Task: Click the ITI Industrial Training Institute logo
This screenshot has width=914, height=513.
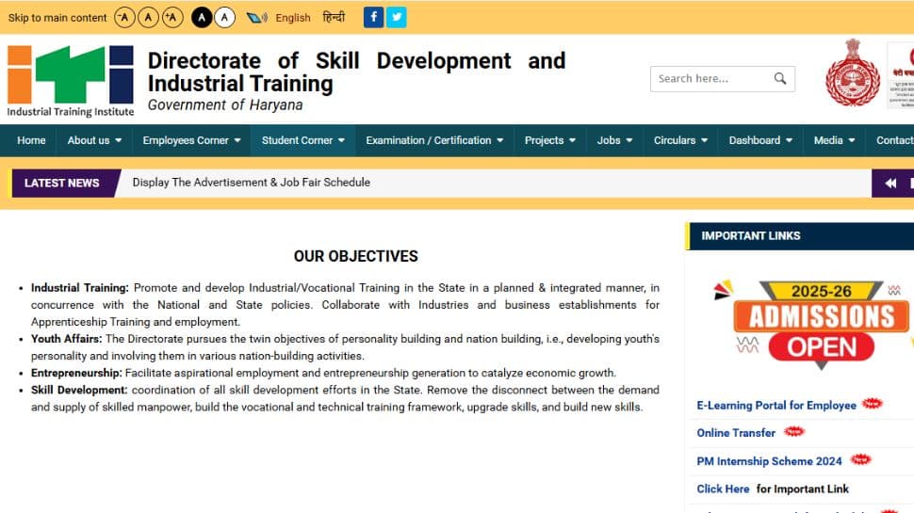Action: tap(71, 81)
